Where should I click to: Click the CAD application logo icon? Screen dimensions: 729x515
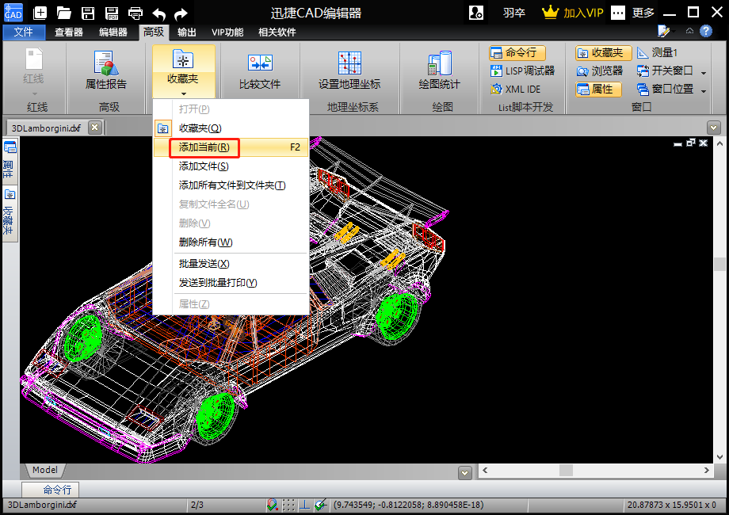(13, 13)
